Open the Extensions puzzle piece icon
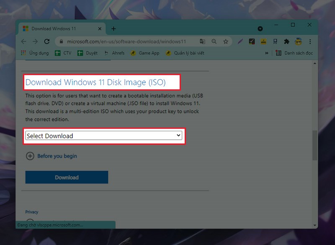This screenshot has height=245, width=335. [x=286, y=42]
